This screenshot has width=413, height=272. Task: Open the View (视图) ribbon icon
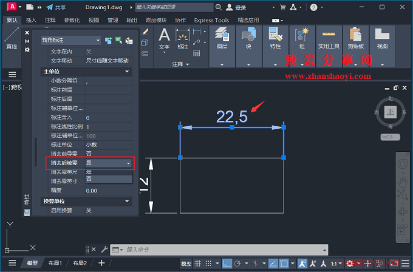click(382, 34)
